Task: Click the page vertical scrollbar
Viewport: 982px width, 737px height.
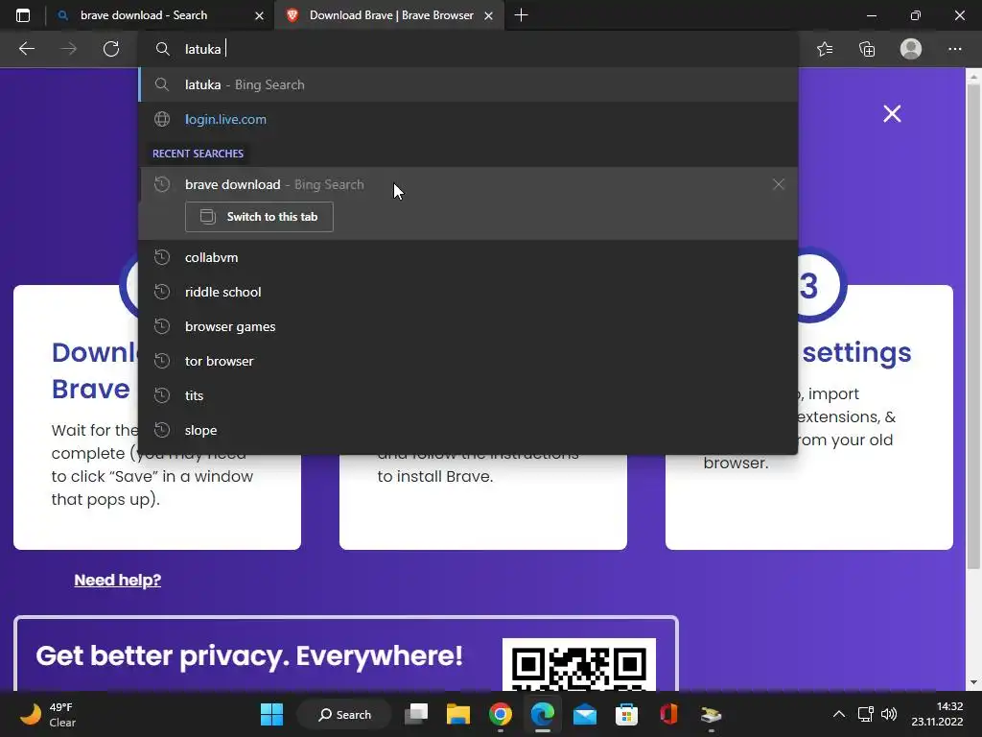Action: coord(973,326)
